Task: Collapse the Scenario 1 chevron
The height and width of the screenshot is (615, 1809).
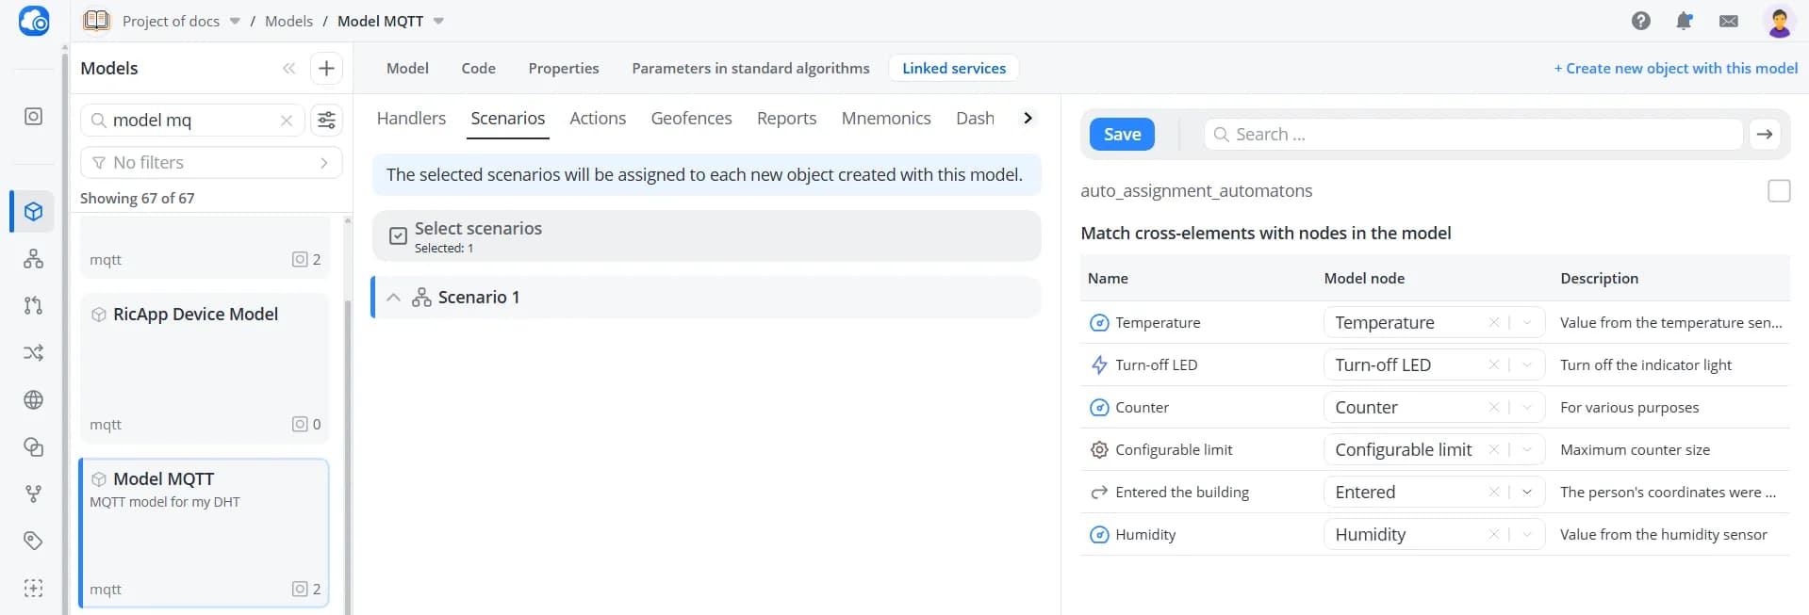Action: [x=393, y=298]
